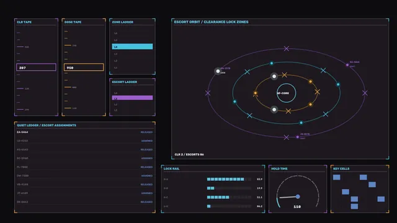Open the VB-9199 ledger entry
Viewport: 397px width, 223px height.
(x=84, y=185)
